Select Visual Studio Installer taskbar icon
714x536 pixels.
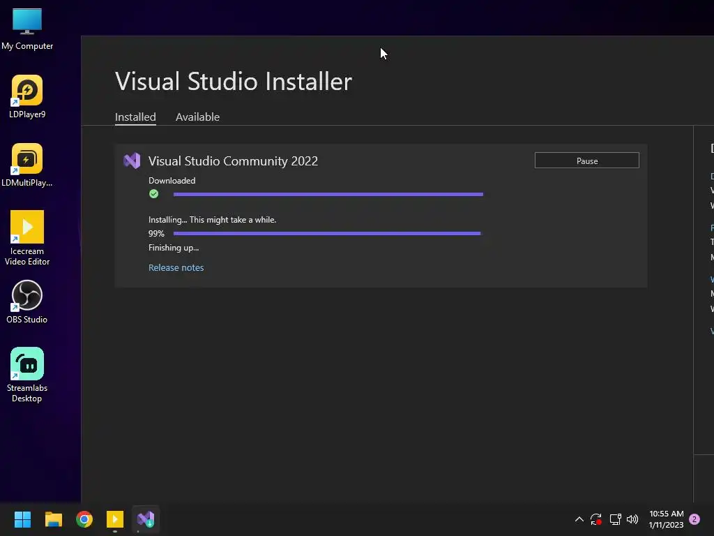146,519
